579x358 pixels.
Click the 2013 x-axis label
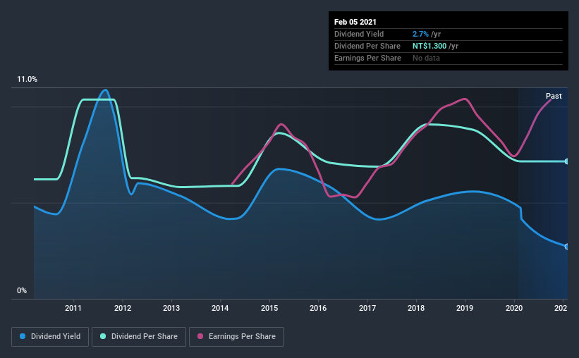(171, 308)
